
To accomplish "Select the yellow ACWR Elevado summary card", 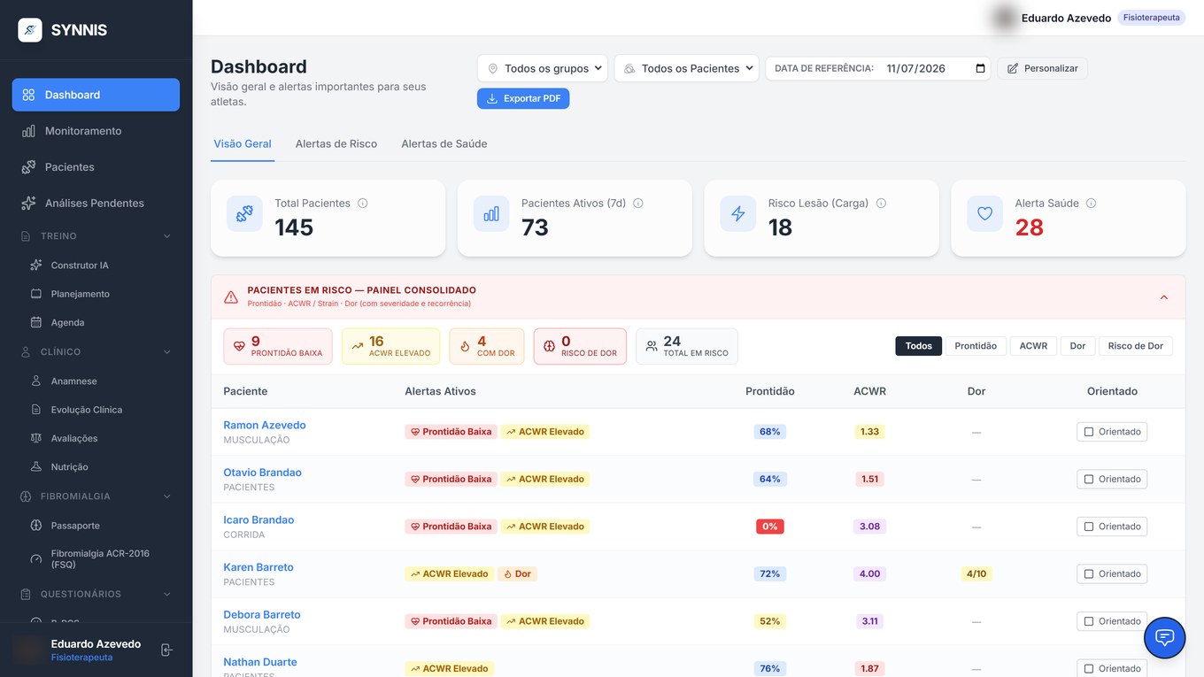I will [390, 346].
